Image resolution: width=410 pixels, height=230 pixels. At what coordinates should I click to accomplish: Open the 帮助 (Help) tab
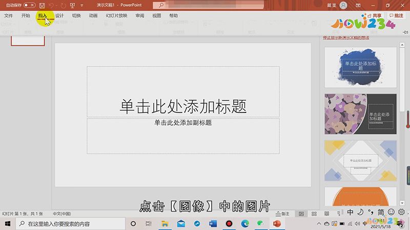[173, 16]
